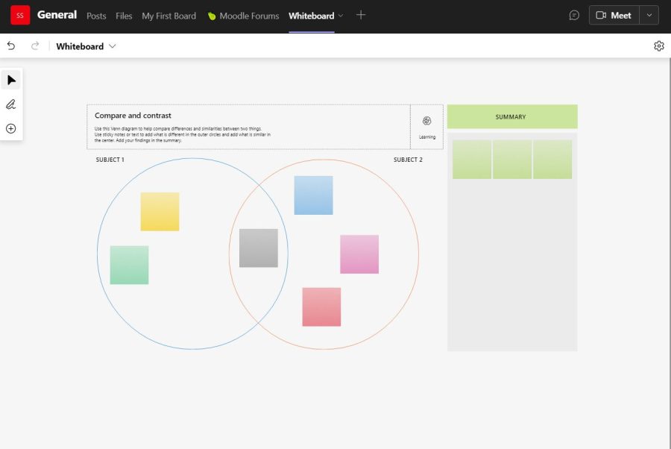The image size is (671, 449).
Task: Click the Learning icon on the template
Action: pyautogui.click(x=427, y=120)
